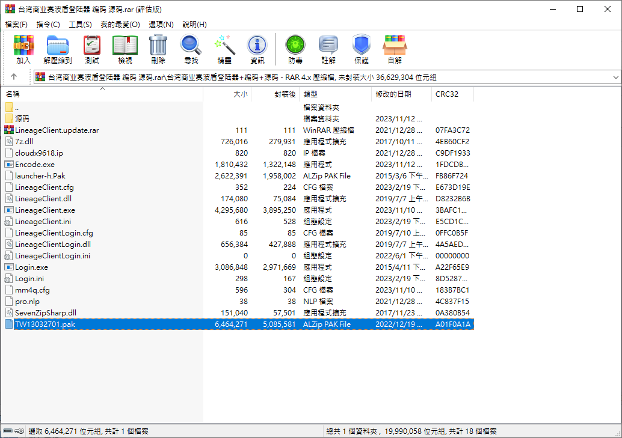Open the 工具(S) menu

(x=80, y=25)
